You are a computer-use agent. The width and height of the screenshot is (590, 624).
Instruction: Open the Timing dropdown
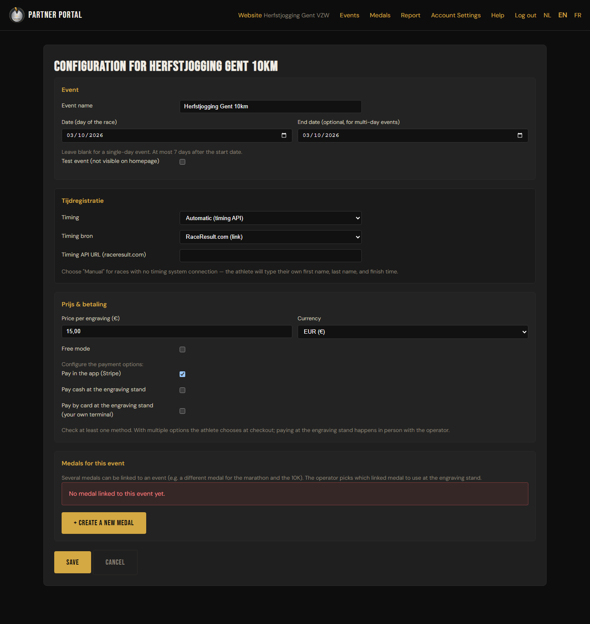click(x=271, y=218)
